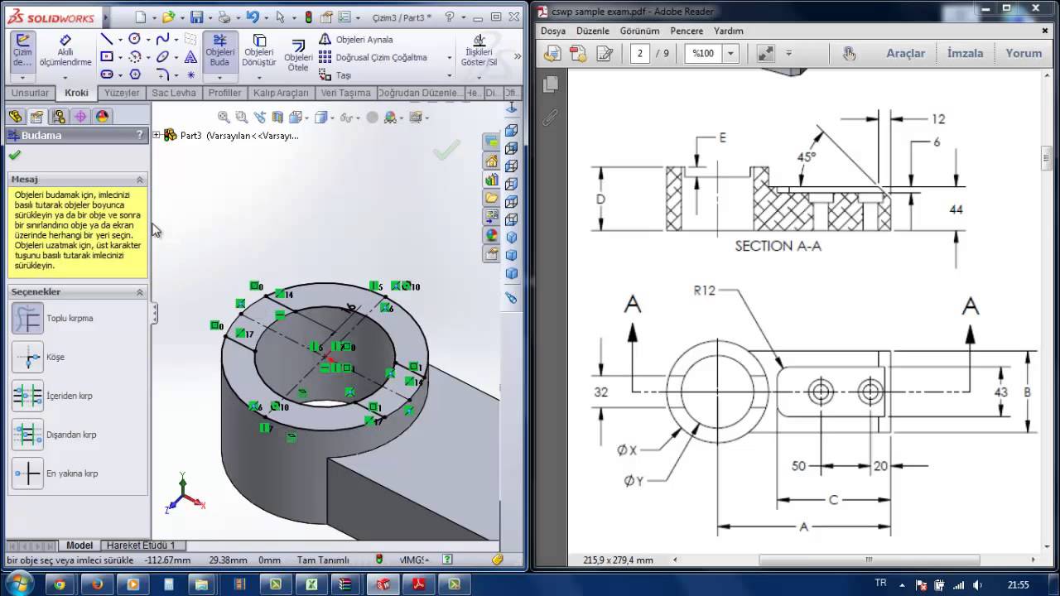Select the hand tool in Adobe Reader
The image size is (1060, 596).
coord(850,53)
